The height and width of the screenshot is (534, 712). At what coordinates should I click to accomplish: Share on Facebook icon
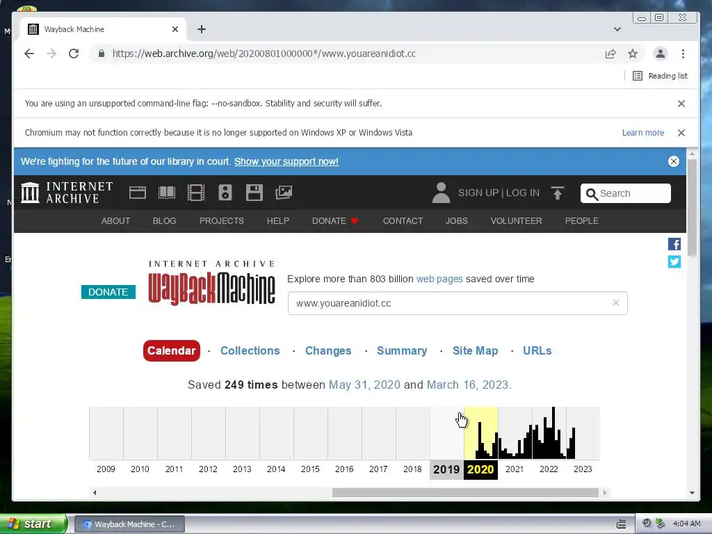tap(674, 244)
